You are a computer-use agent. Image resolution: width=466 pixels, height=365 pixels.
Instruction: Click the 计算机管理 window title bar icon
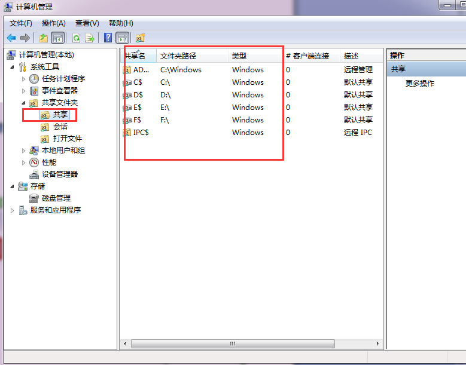click(x=8, y=7)
